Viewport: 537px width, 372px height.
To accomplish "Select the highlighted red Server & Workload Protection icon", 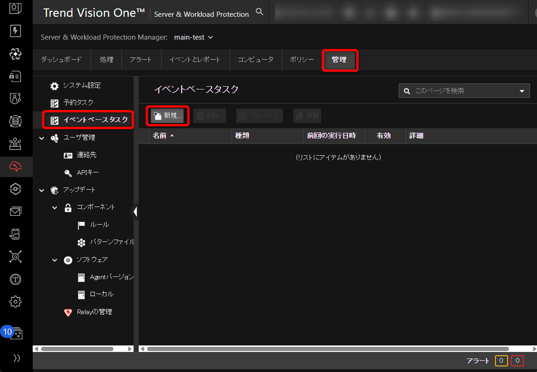I will point(15,166).
